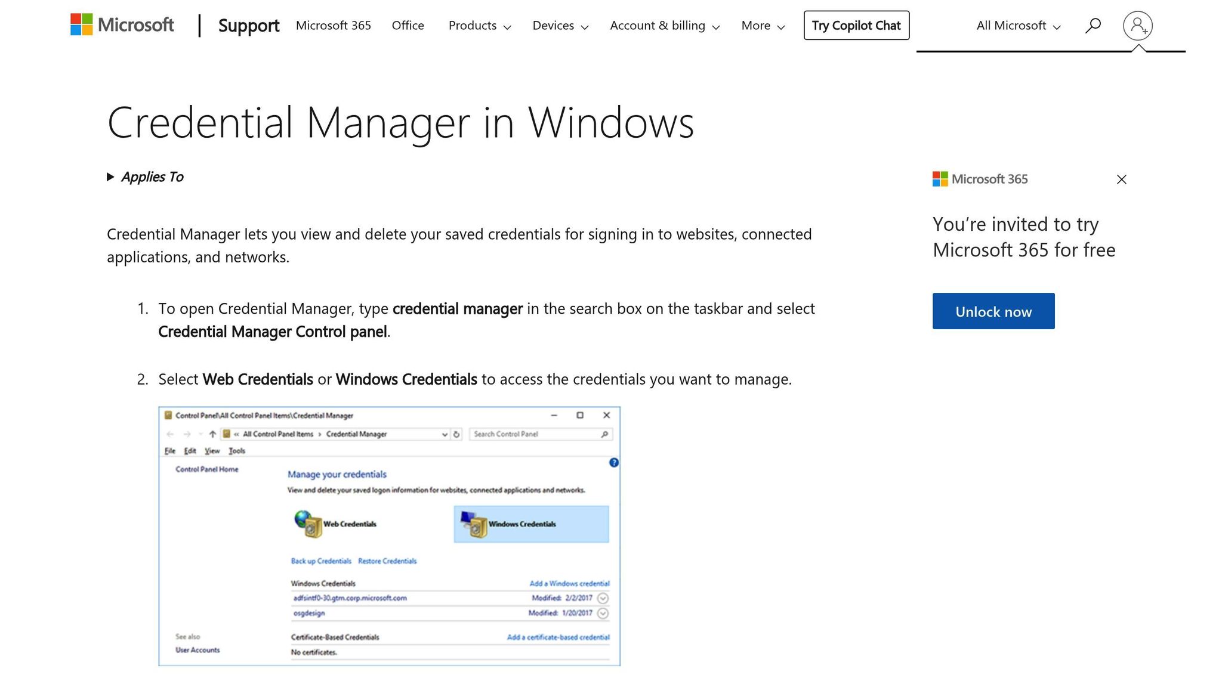Screen dimensions: 1222x687
Task: Open the Support home page link
Action: tap(249, 26)
